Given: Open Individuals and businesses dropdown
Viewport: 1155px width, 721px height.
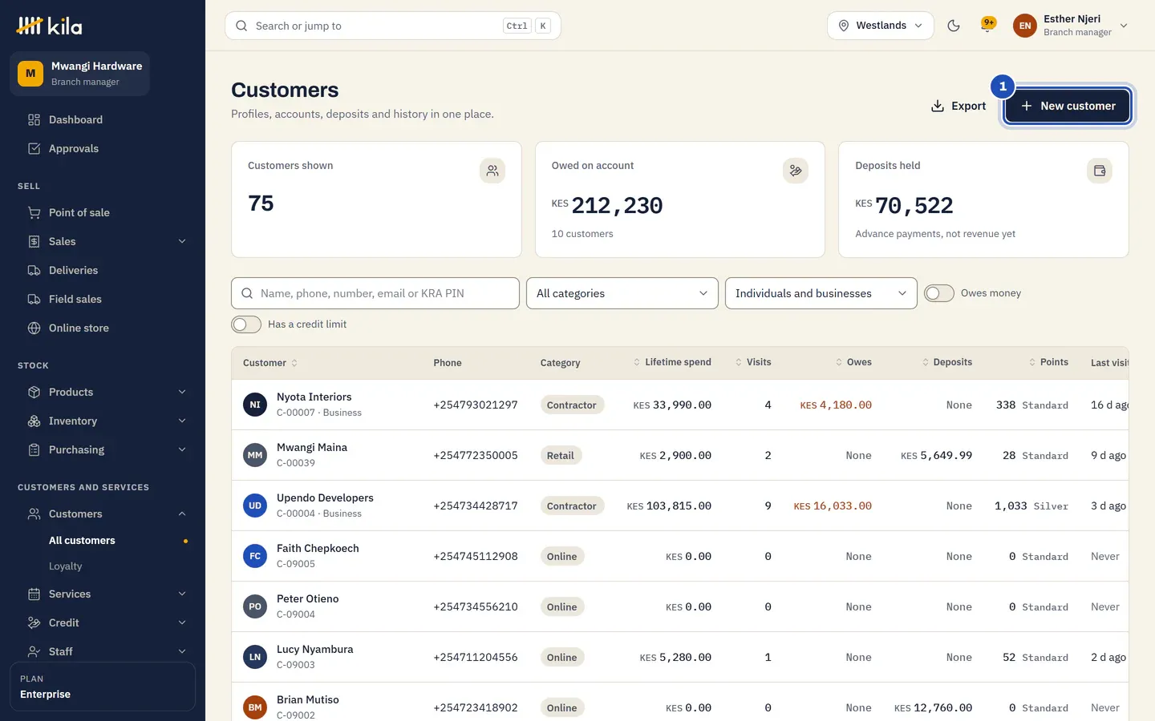Looking at the screenshot, I should pos(821,293).
